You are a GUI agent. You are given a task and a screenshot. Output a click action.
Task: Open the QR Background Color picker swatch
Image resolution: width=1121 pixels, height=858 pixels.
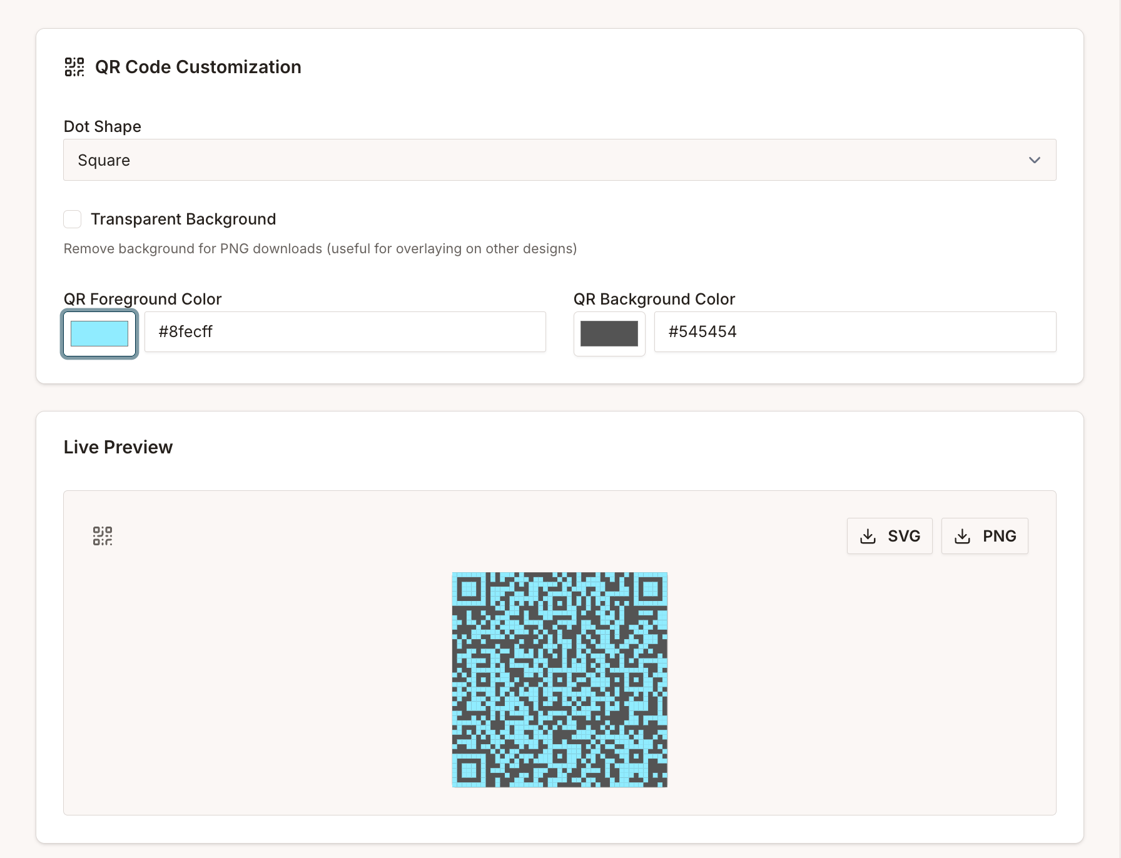coord(609,333)
